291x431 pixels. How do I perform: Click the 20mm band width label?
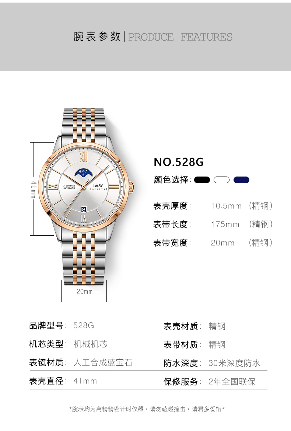click(84, 292)
